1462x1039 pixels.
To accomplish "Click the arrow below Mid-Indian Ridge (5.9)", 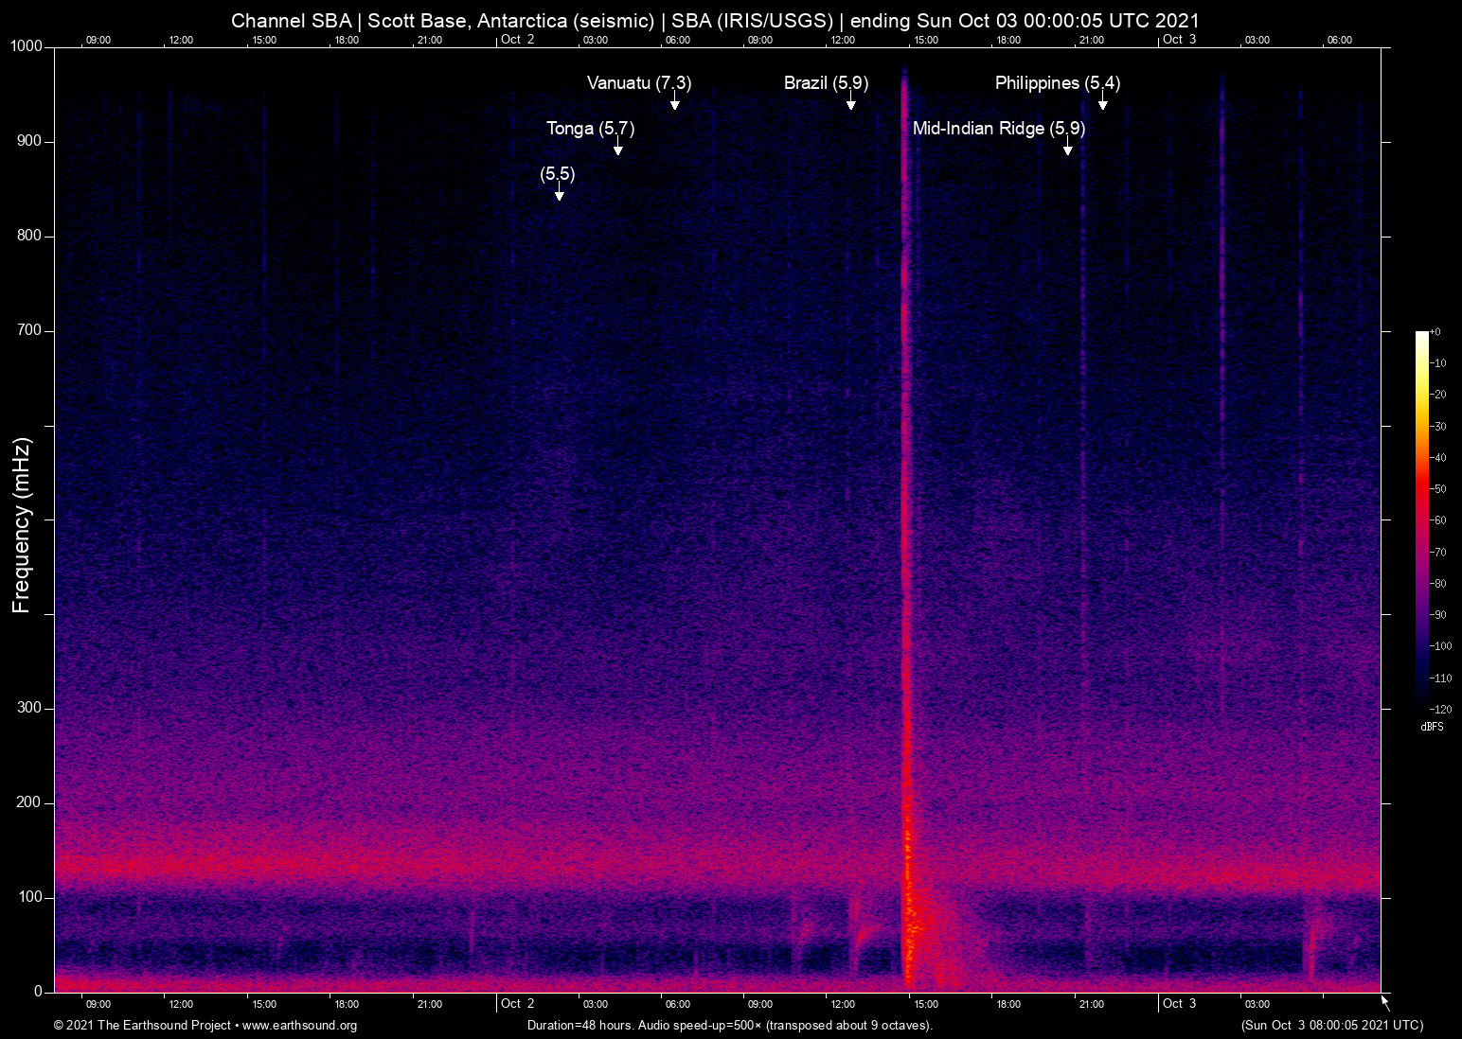I will (x=1068, y=149).
